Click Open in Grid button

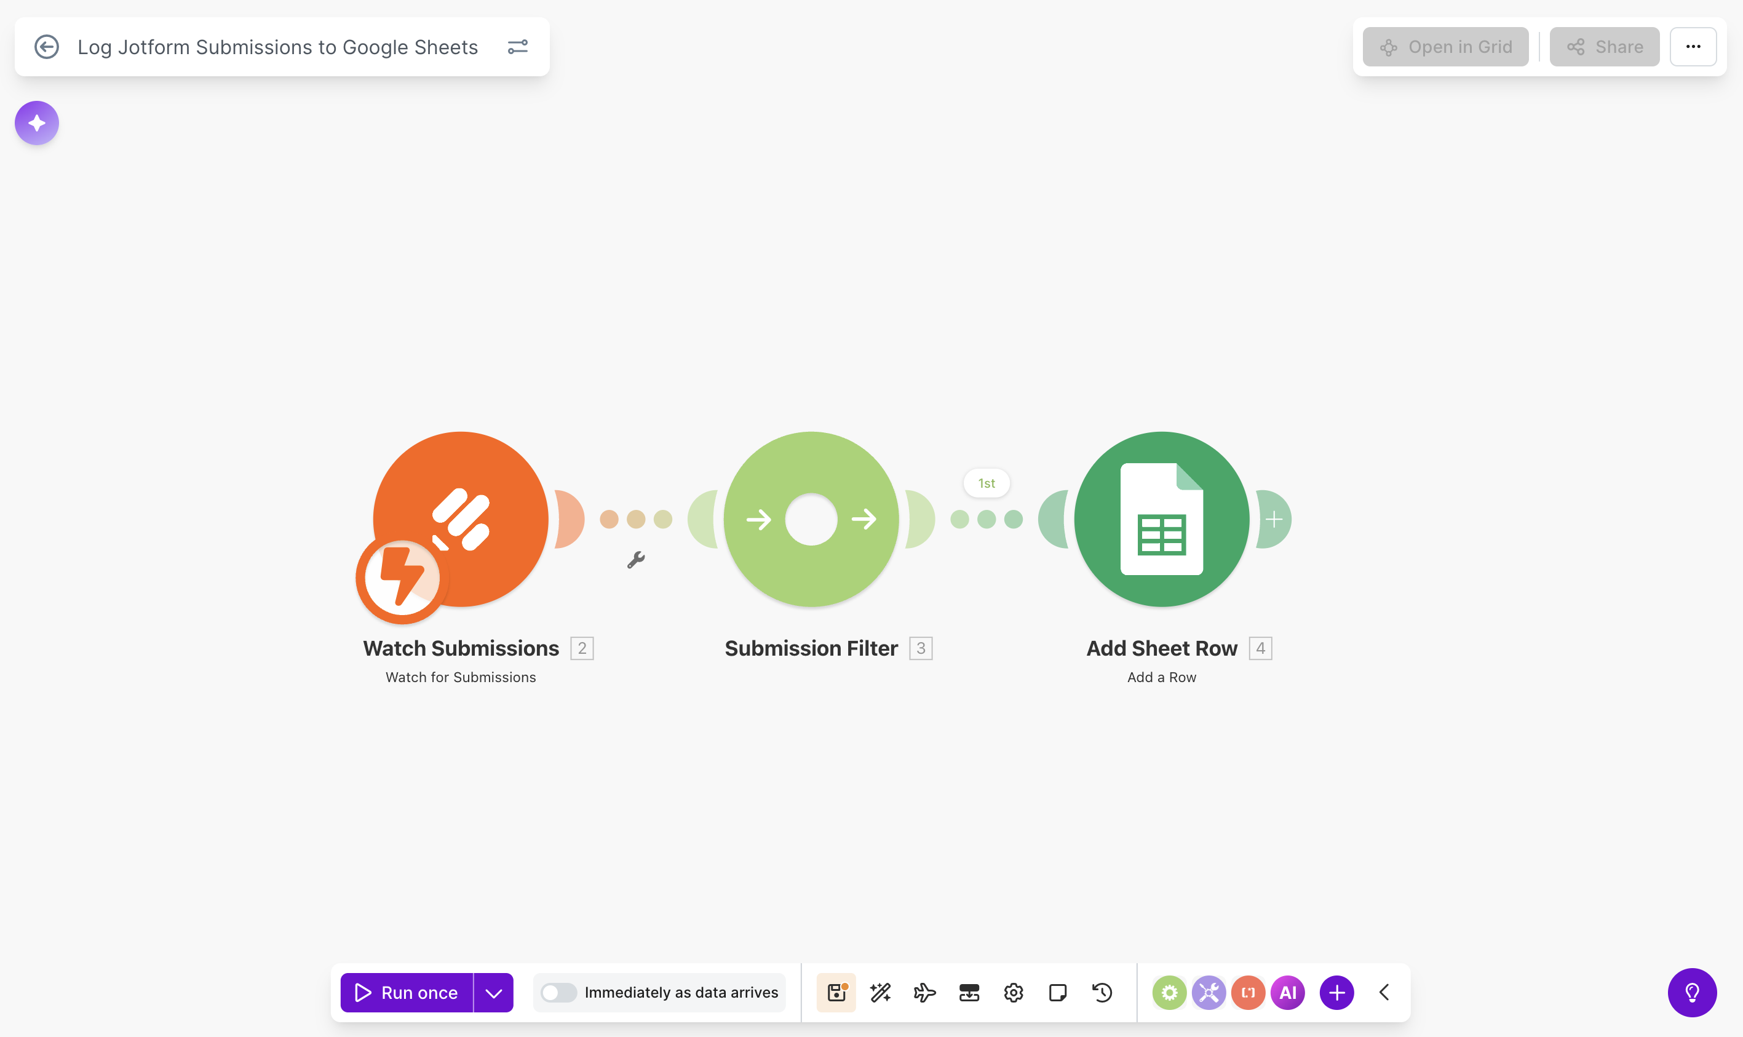pos(1445,47)
